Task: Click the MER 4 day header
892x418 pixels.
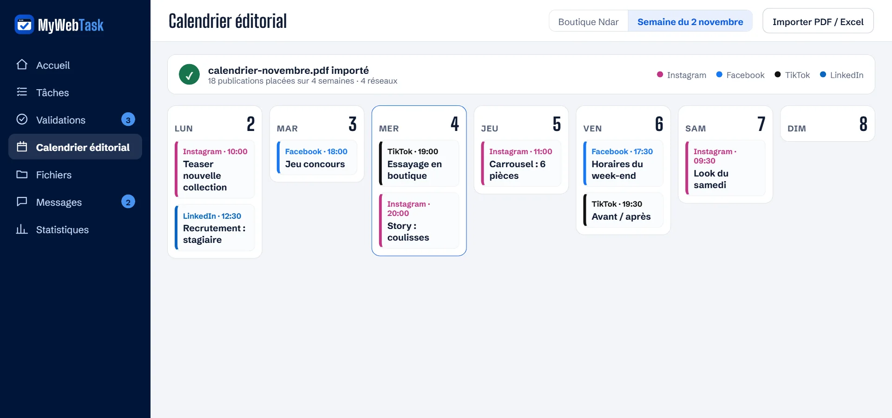Action: click(419, 124)
